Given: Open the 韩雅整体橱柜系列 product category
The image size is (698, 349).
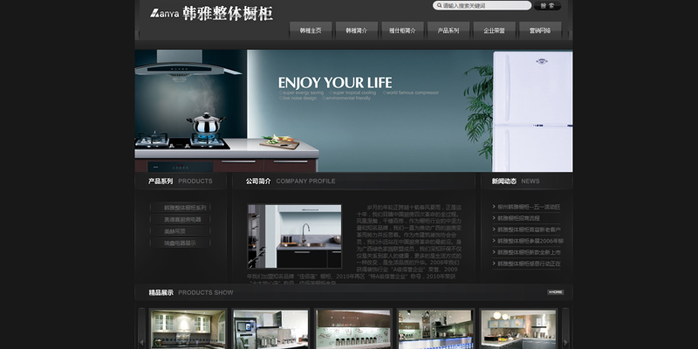Looking at the screenshot, I should [x=185, y=208].
